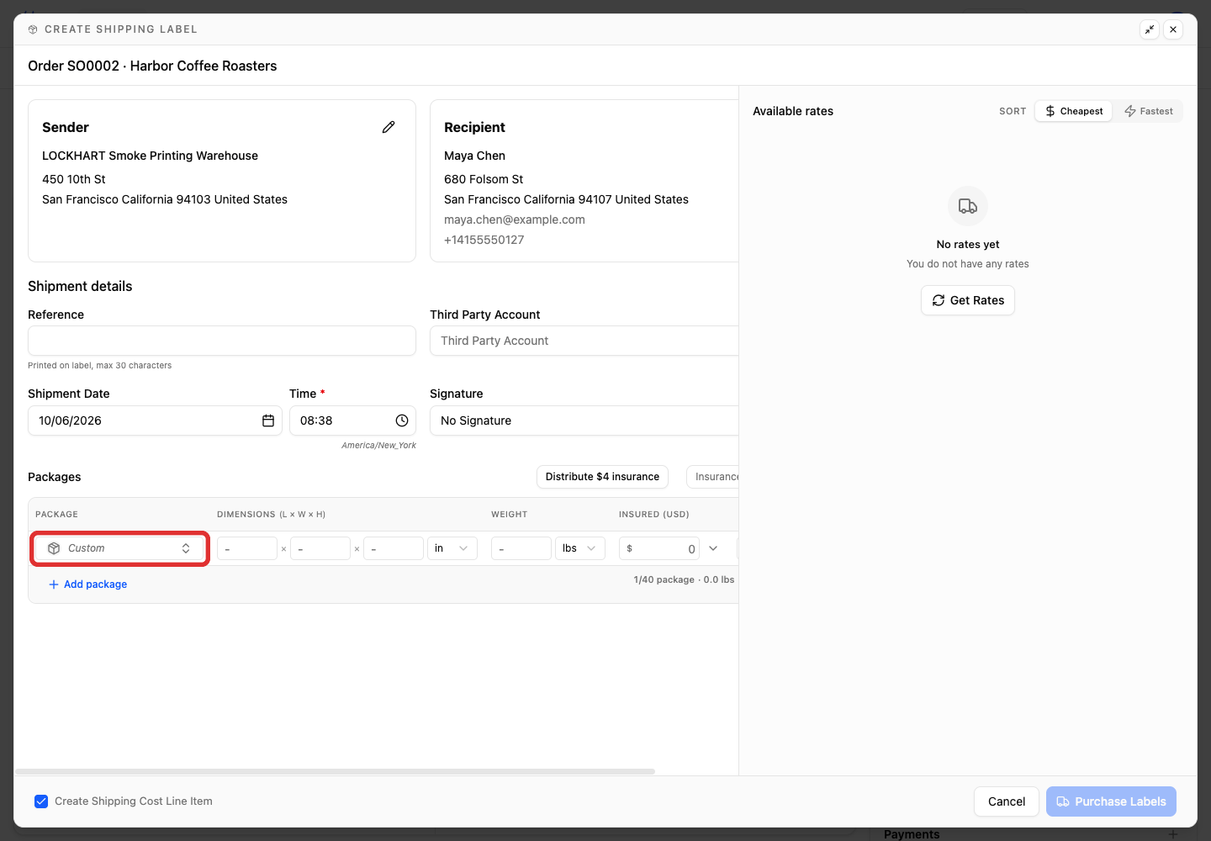Toggle Create Shipping Cost Line Item checkbox
Image resolution: width=1211 pixels, height=841 pixels.
(x=41, y=801)
